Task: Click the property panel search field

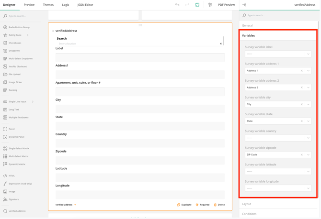Action: point(278,15)
